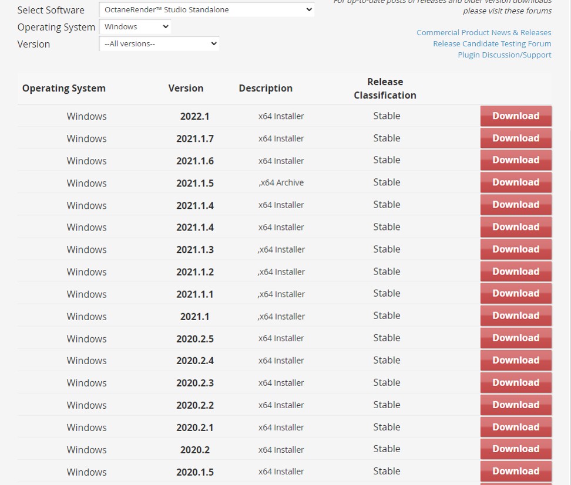Click Download for version 2020.2.3
Image resolution: width=571 pixels, height=485 pixels.
point(516,382)
